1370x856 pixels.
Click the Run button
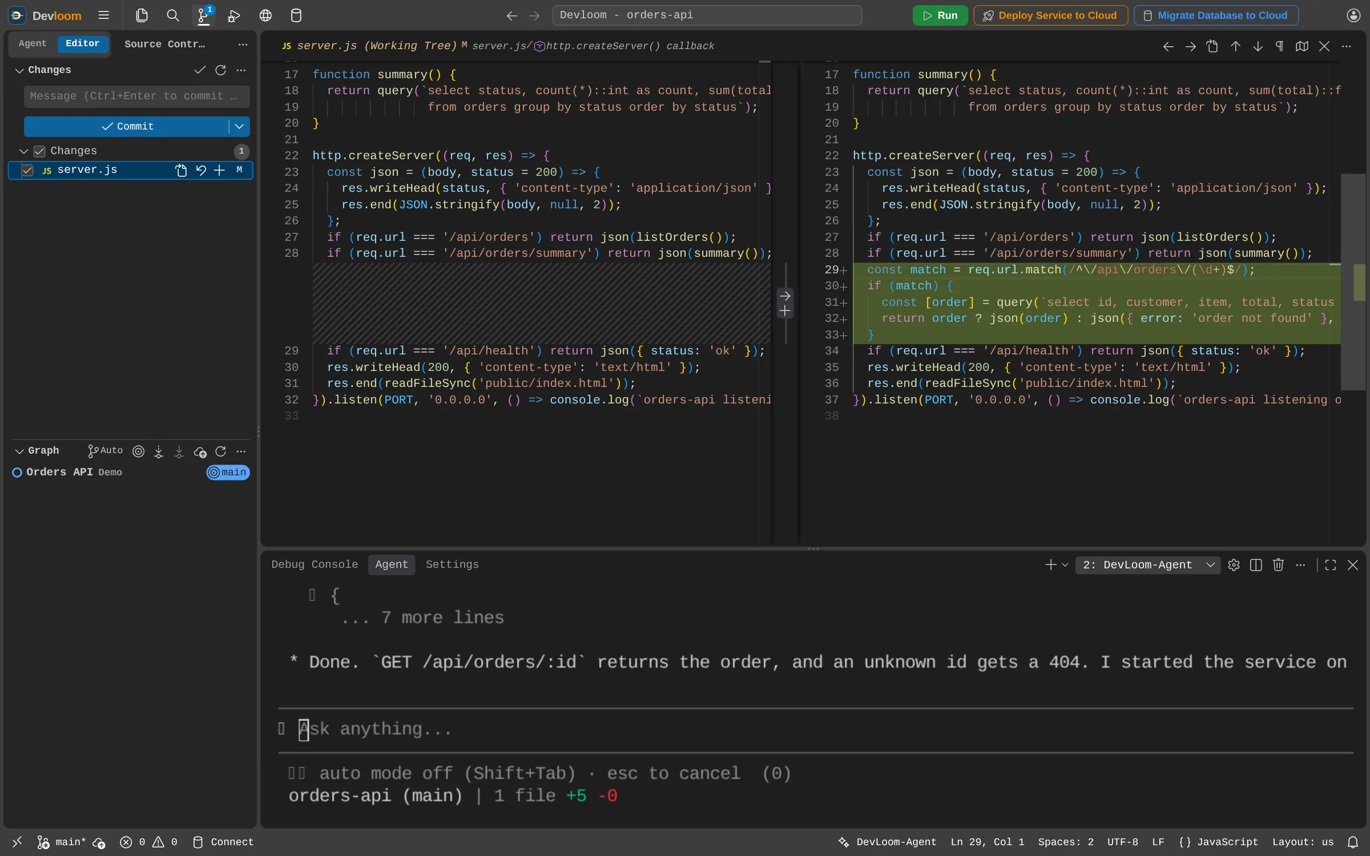[940, 15]
